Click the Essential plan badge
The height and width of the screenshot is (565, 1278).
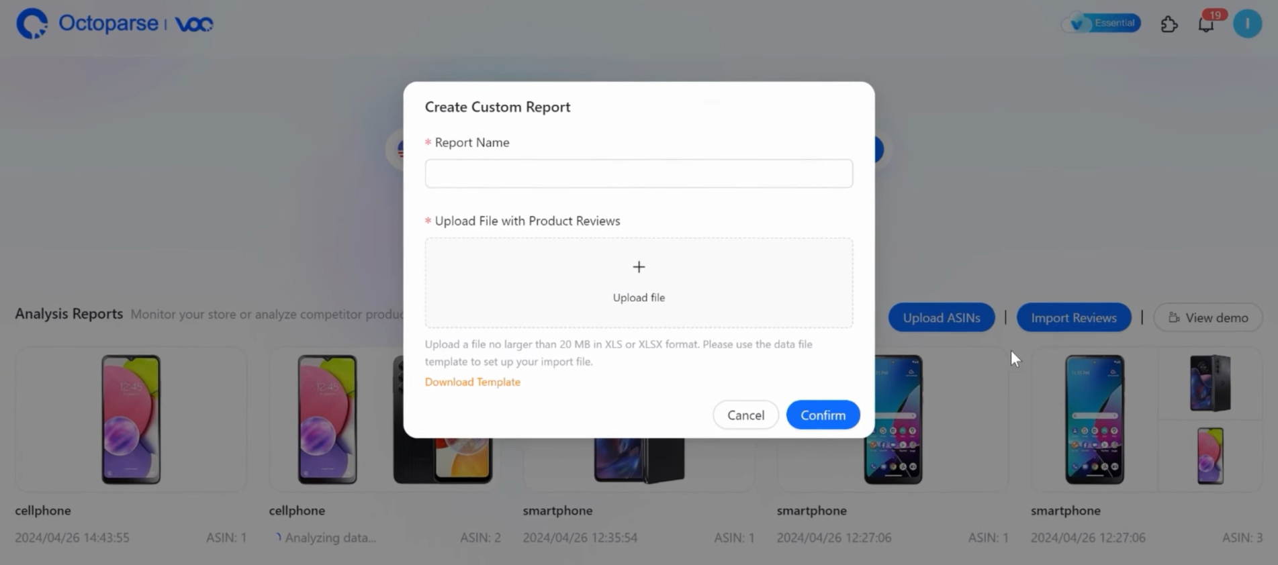pos(1101,23)
